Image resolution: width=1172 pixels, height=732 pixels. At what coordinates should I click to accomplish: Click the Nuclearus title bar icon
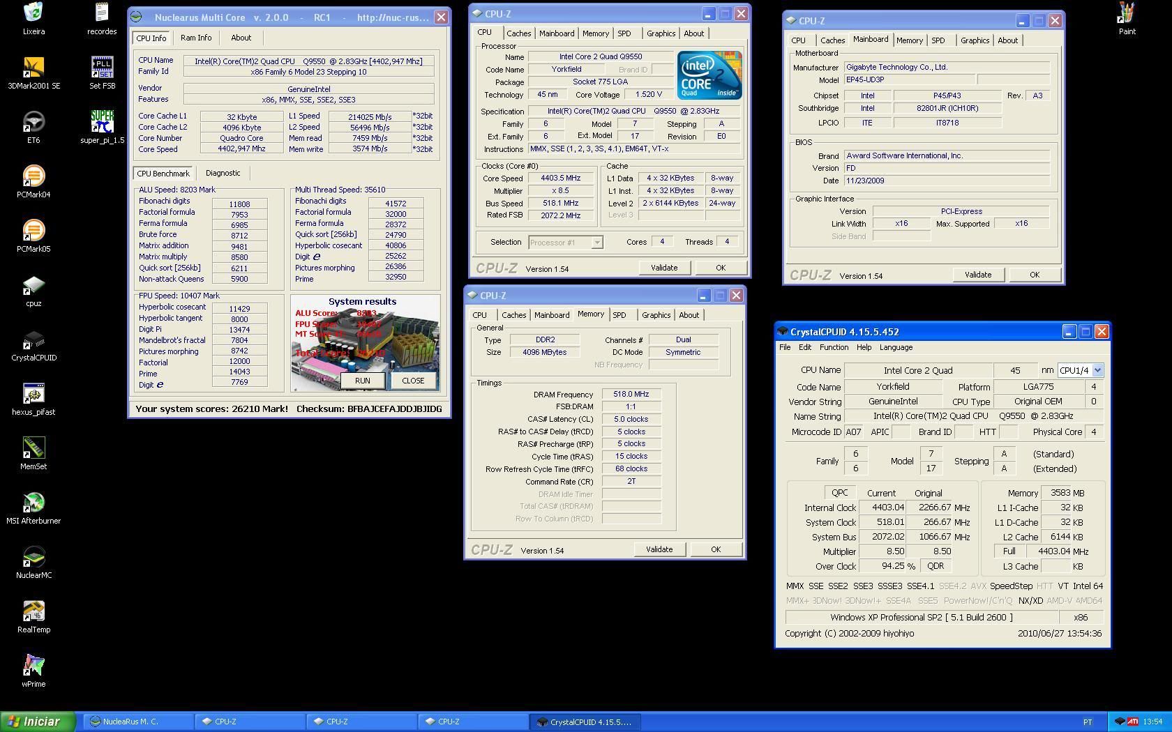tap(137, 17)
